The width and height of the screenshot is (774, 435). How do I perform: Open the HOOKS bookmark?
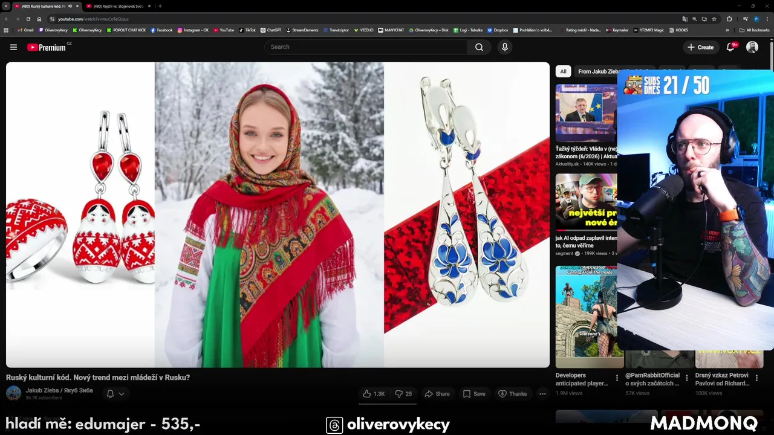point(678,30)
